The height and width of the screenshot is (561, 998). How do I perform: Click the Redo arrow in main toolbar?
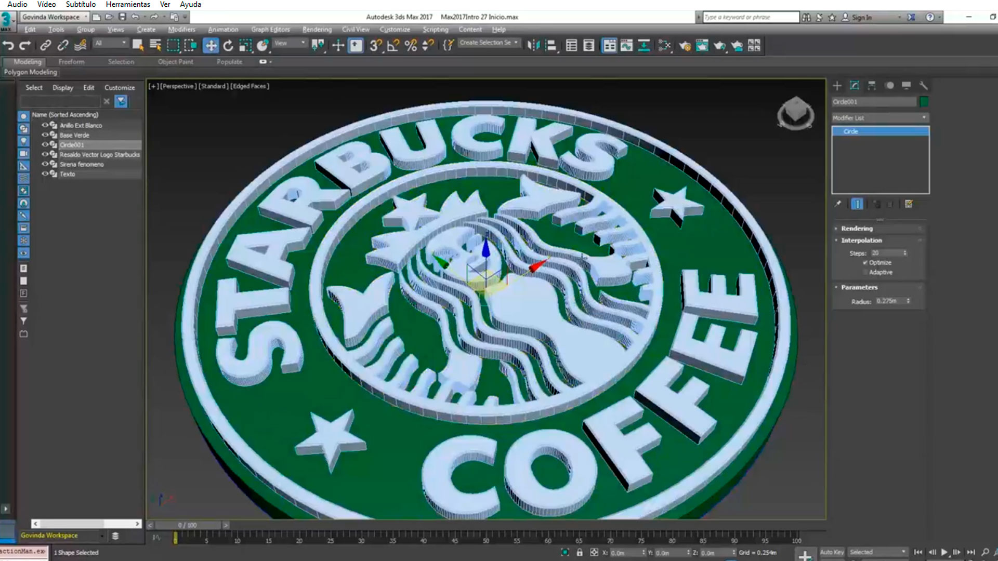tap(25, 46)
